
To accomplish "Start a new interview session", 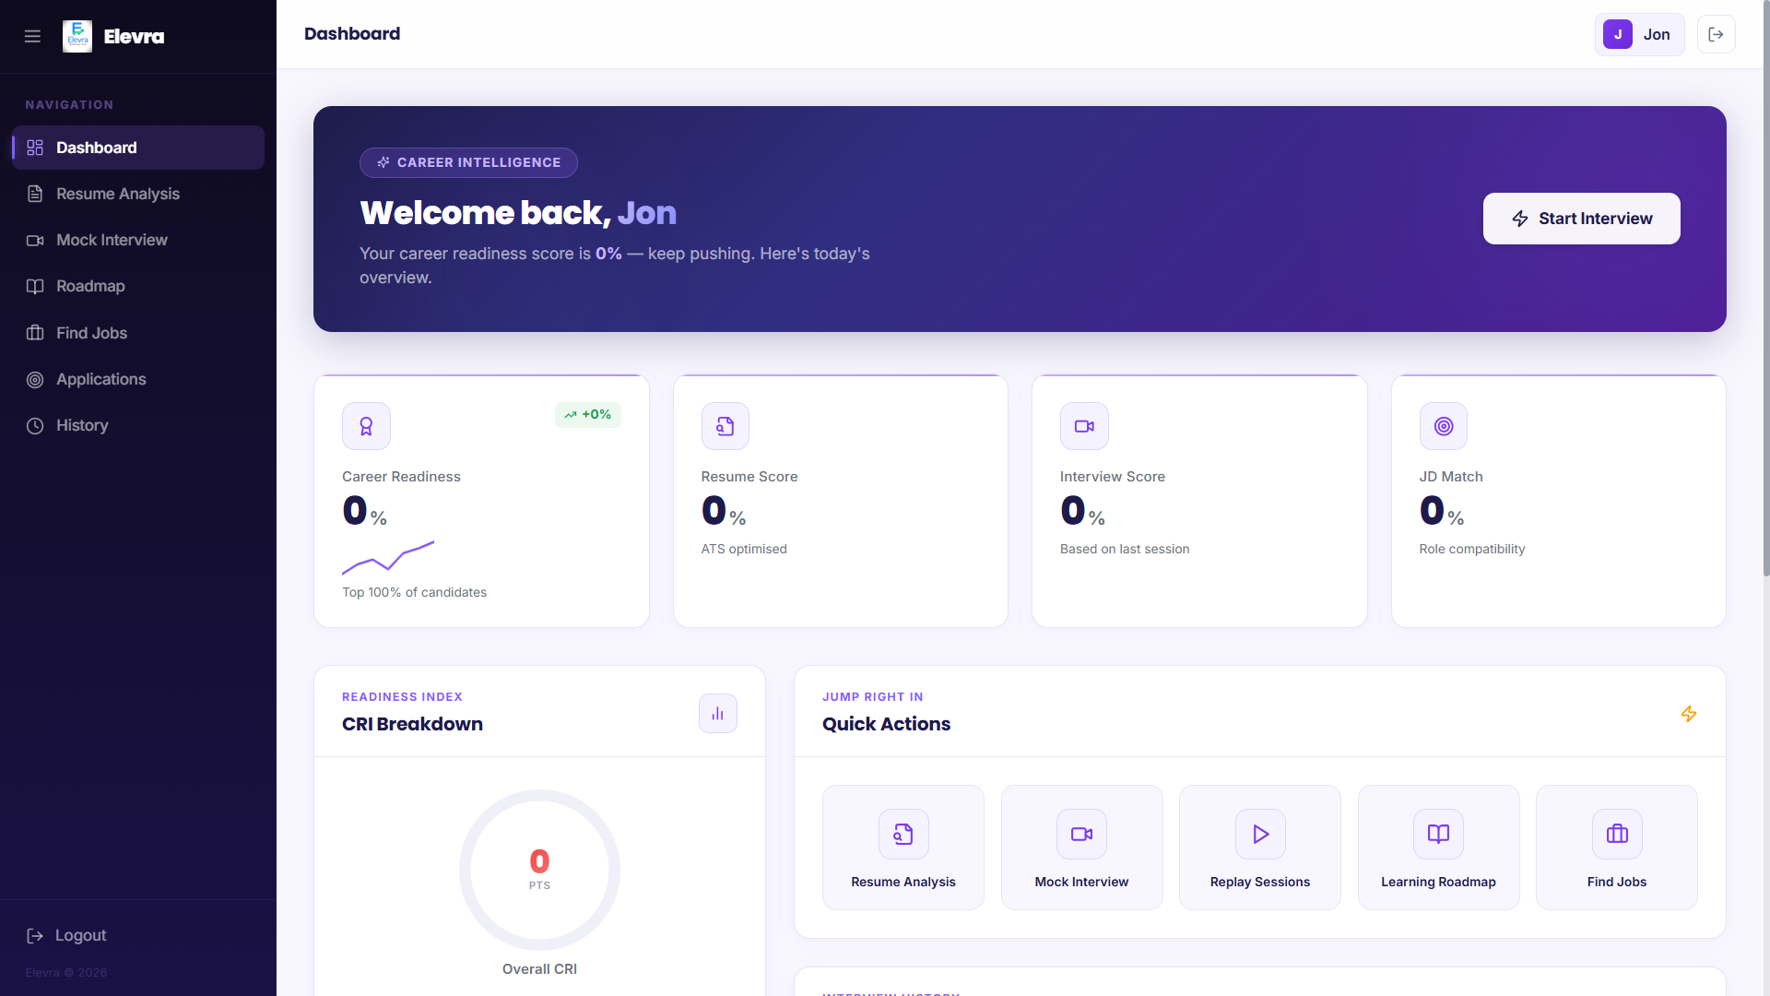I will pos(1581,219).
